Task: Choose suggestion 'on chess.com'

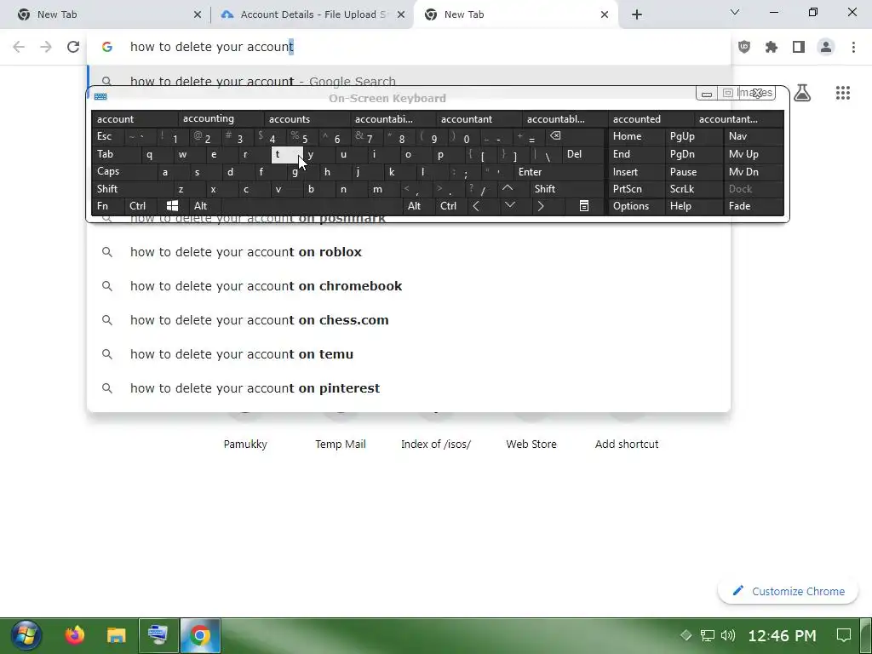Action: point(409,320)
